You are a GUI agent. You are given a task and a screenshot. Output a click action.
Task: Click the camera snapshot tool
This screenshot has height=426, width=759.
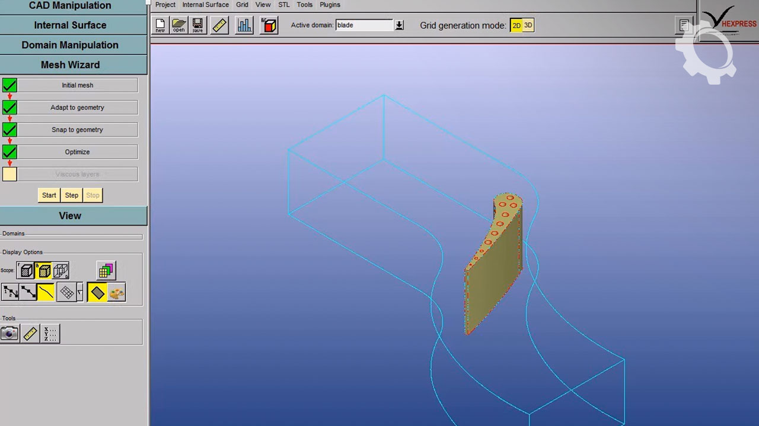[9, 334]
